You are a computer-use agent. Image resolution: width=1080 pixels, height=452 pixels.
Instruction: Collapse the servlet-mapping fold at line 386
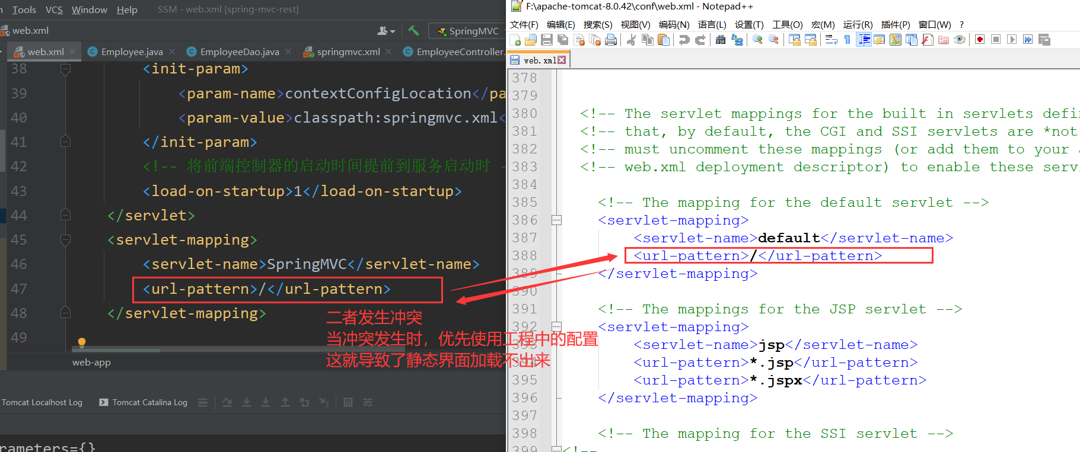coord(556,220)
